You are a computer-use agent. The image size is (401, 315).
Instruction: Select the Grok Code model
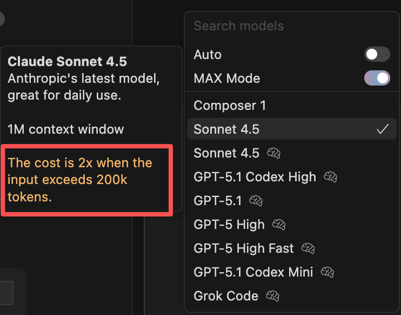[226, 296]
